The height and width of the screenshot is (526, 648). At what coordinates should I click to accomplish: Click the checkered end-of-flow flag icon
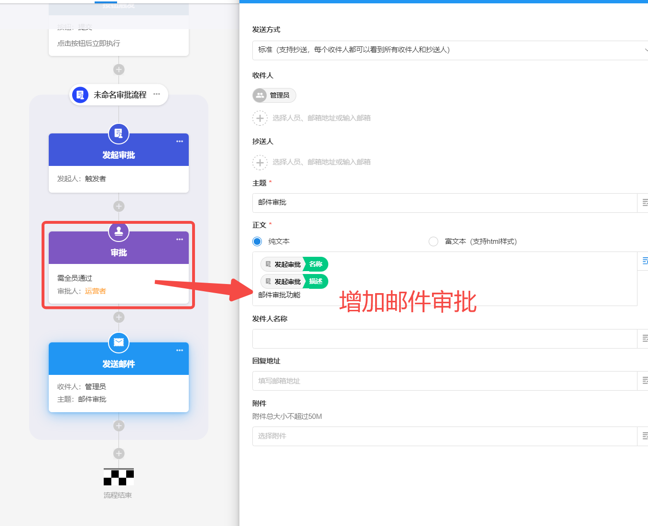pos(119,477)
